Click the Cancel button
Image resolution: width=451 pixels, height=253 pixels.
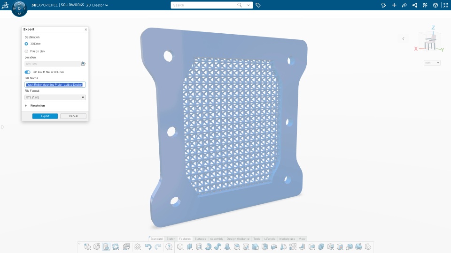coord(73,116)
